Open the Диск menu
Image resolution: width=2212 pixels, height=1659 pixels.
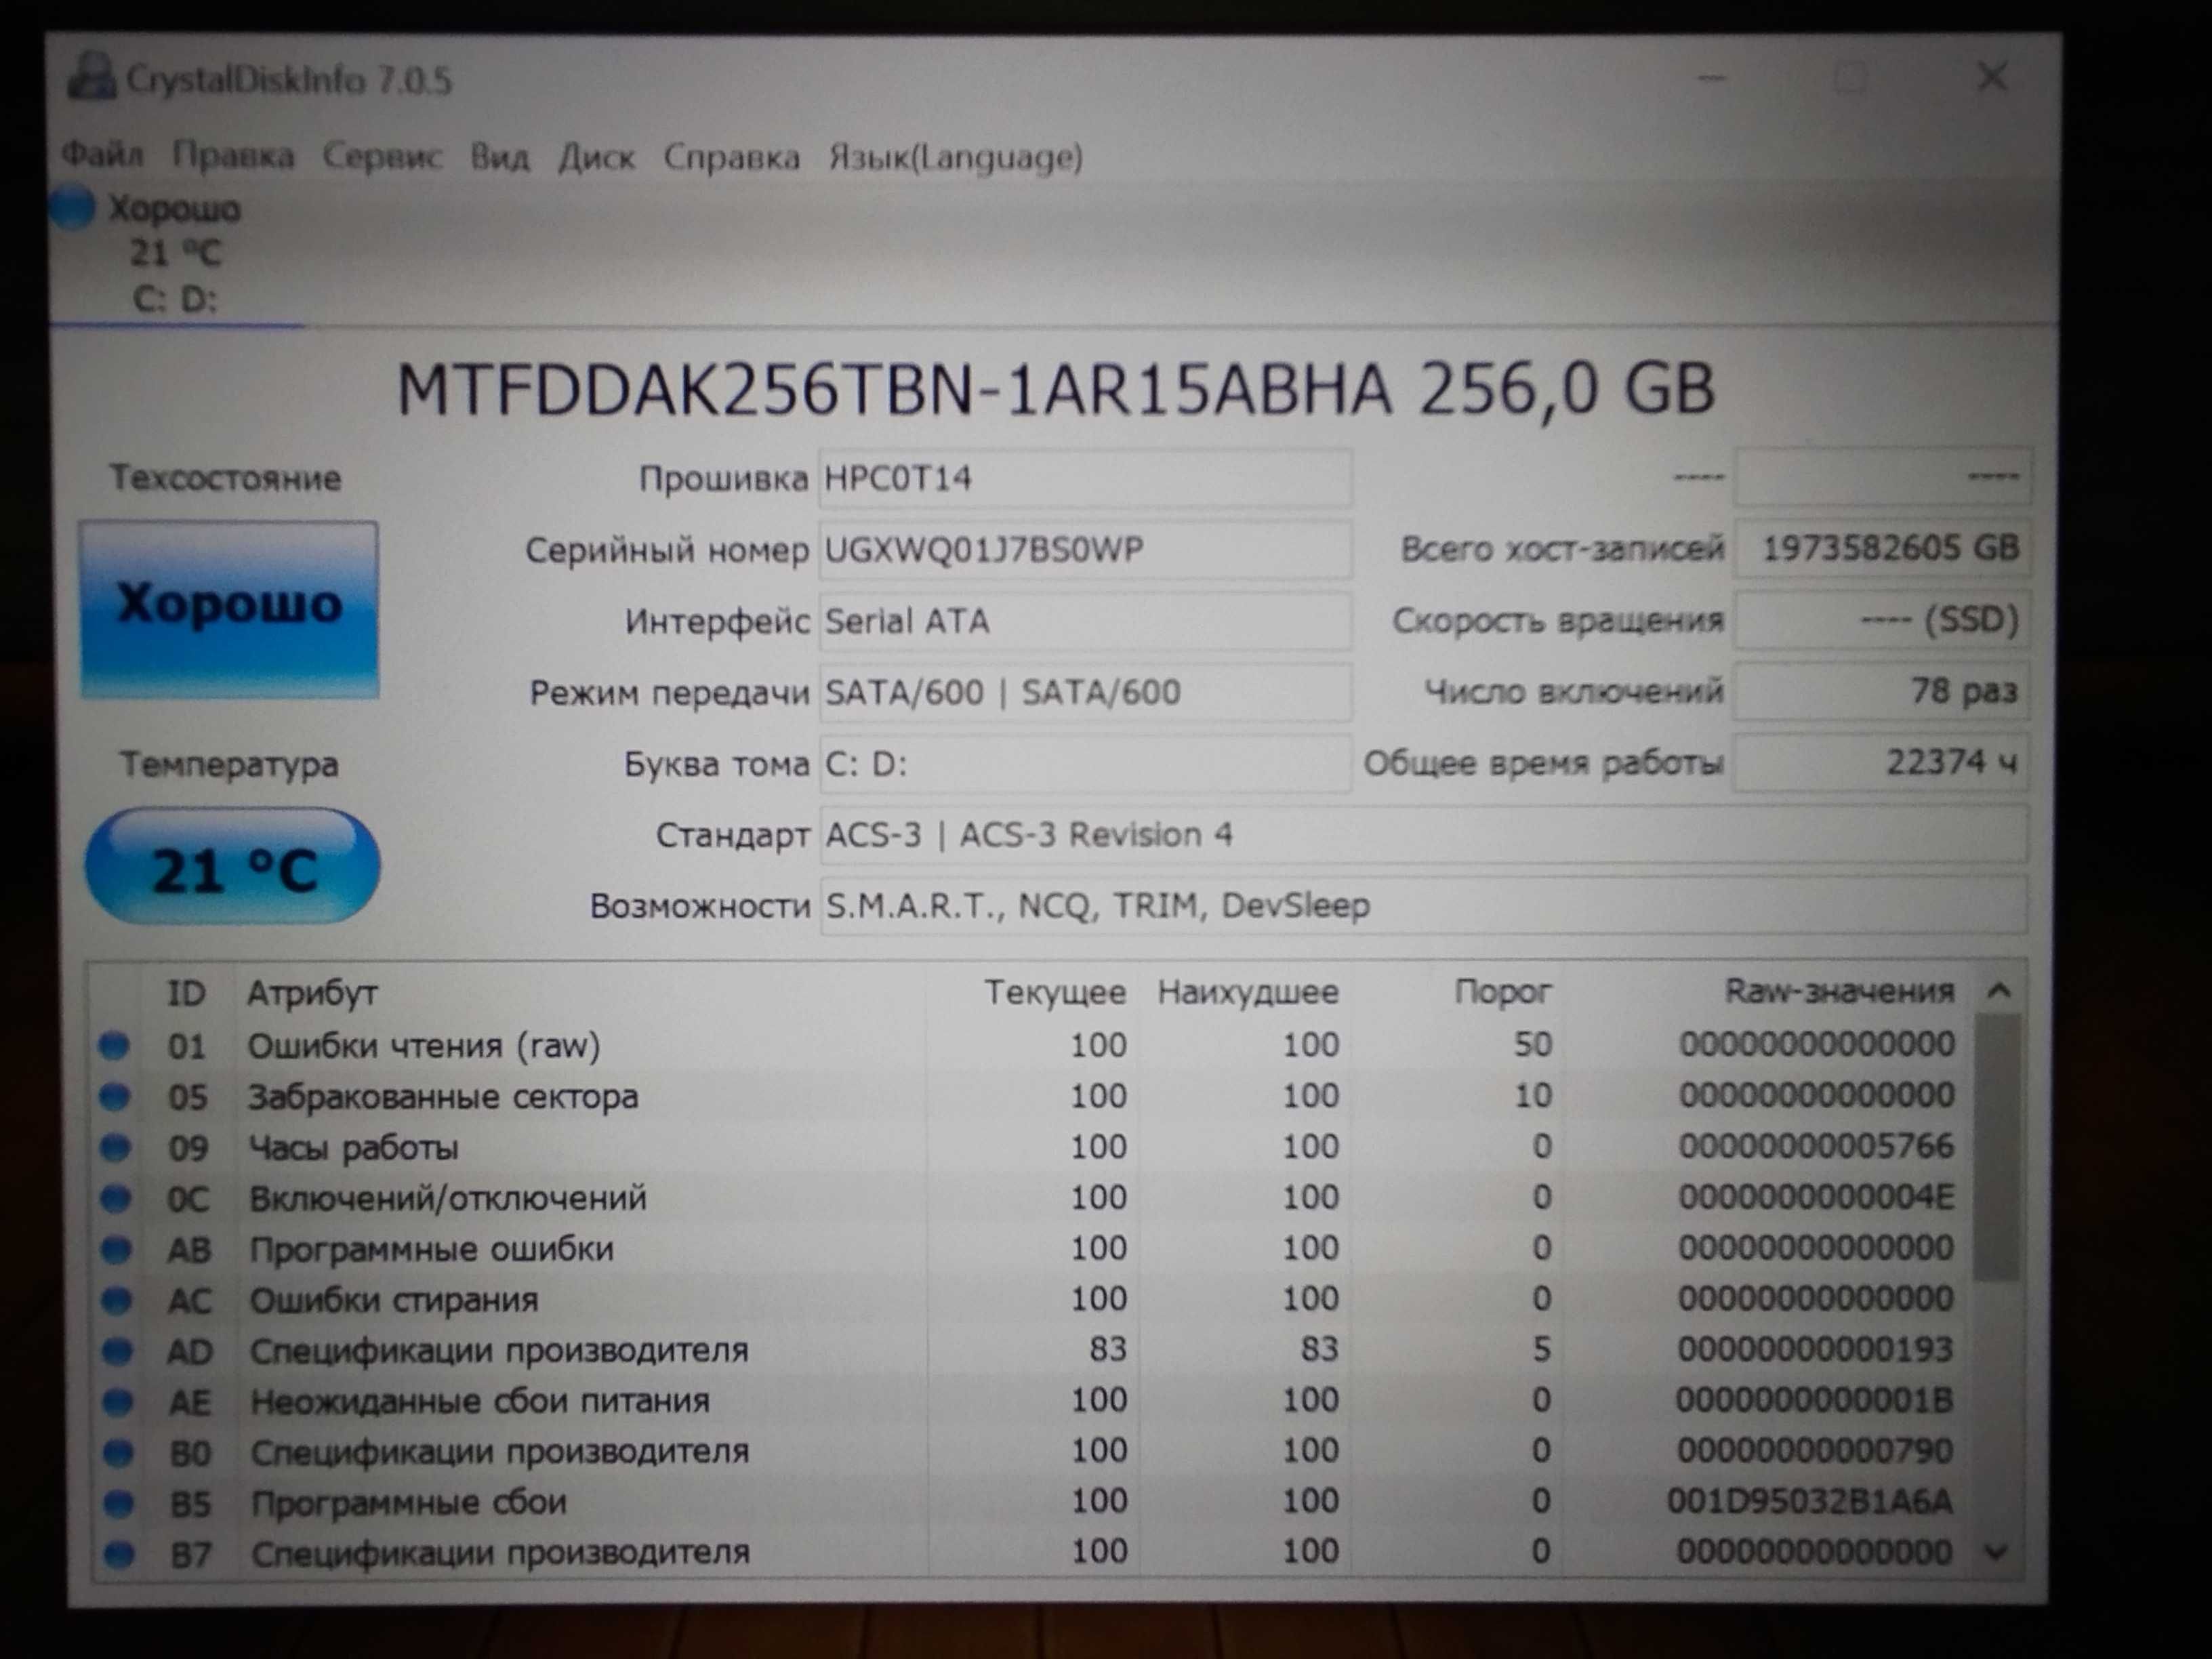point(596,157)
